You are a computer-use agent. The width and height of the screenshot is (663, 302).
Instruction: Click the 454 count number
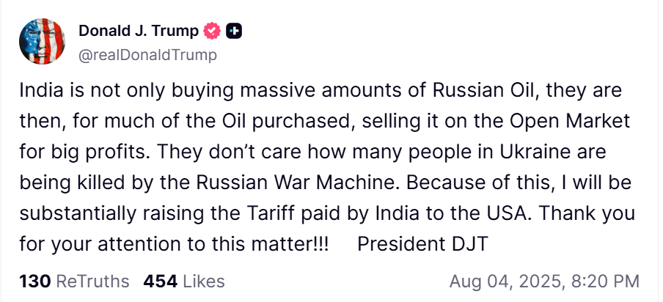coord(158,281)
